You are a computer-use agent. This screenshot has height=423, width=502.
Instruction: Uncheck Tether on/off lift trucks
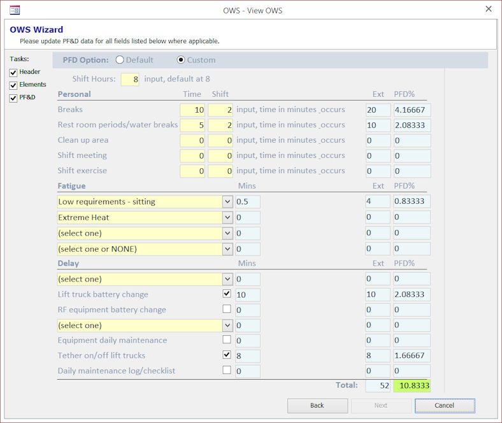tap(227, 354)
